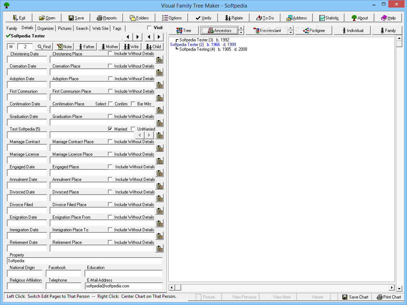Open the Family tab

click(12, 28)
